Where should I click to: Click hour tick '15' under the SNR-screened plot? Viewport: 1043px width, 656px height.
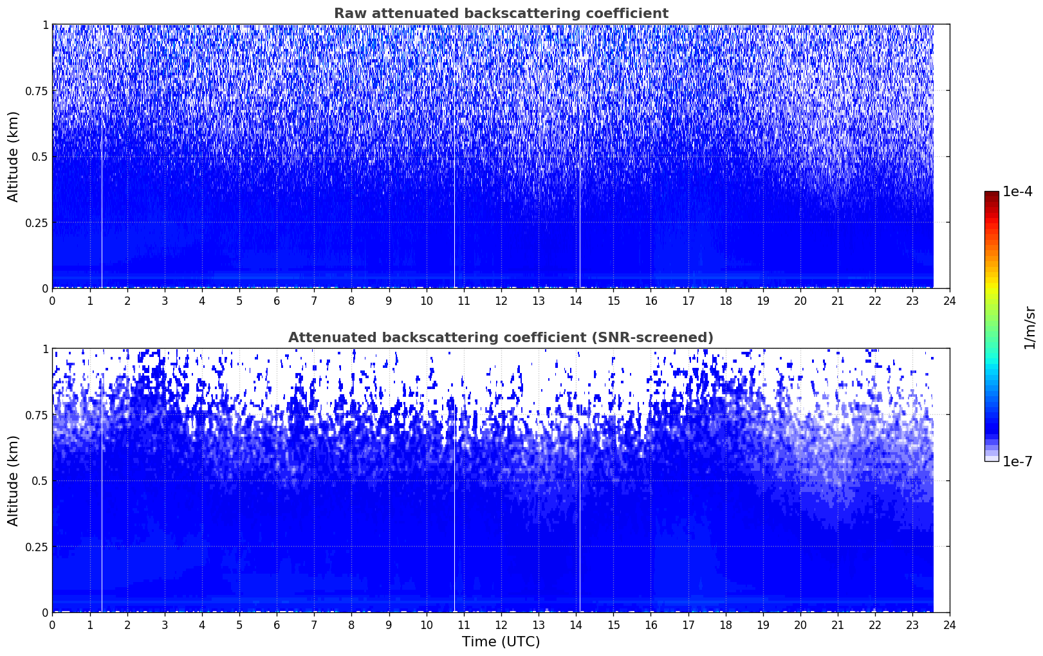tap(613, 624)
